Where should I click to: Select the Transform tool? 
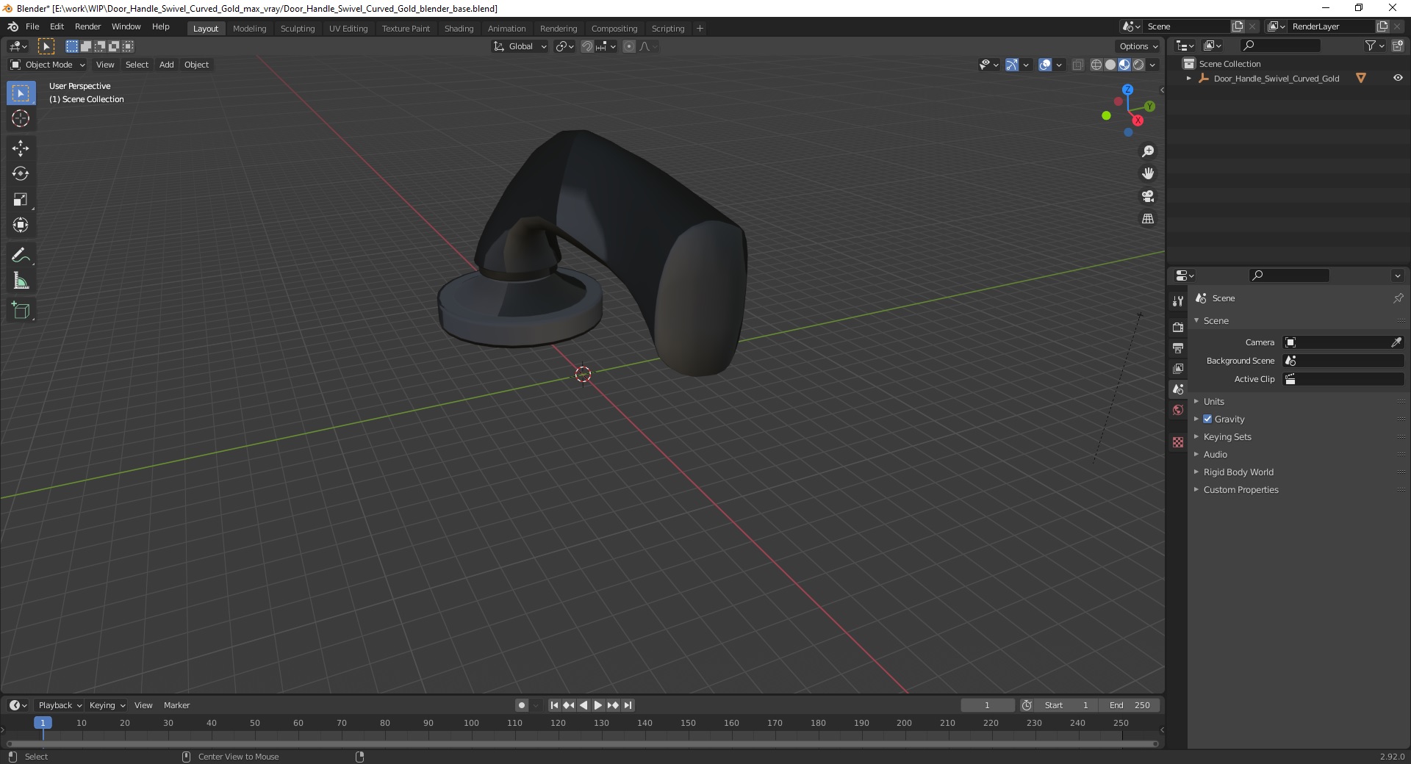(21, 226)
